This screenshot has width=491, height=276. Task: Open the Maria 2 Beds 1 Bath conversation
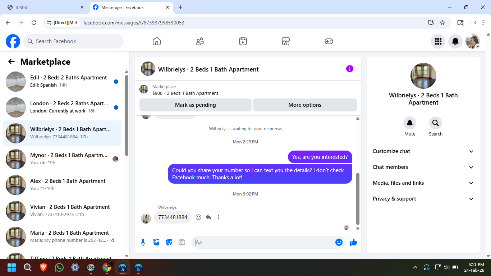click(62, 237)
